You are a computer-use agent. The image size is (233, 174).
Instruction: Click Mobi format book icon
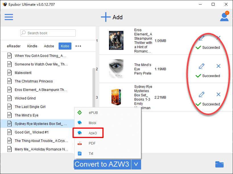click(80, 123)
